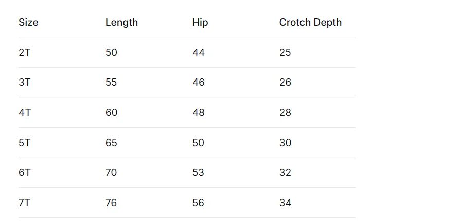Click the Size column header
This screenshot has height=221, width=460.
pos(28,22)
